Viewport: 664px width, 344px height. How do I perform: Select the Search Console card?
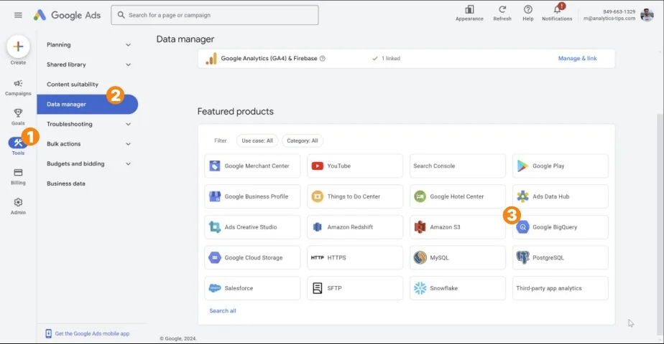[457, 166]
